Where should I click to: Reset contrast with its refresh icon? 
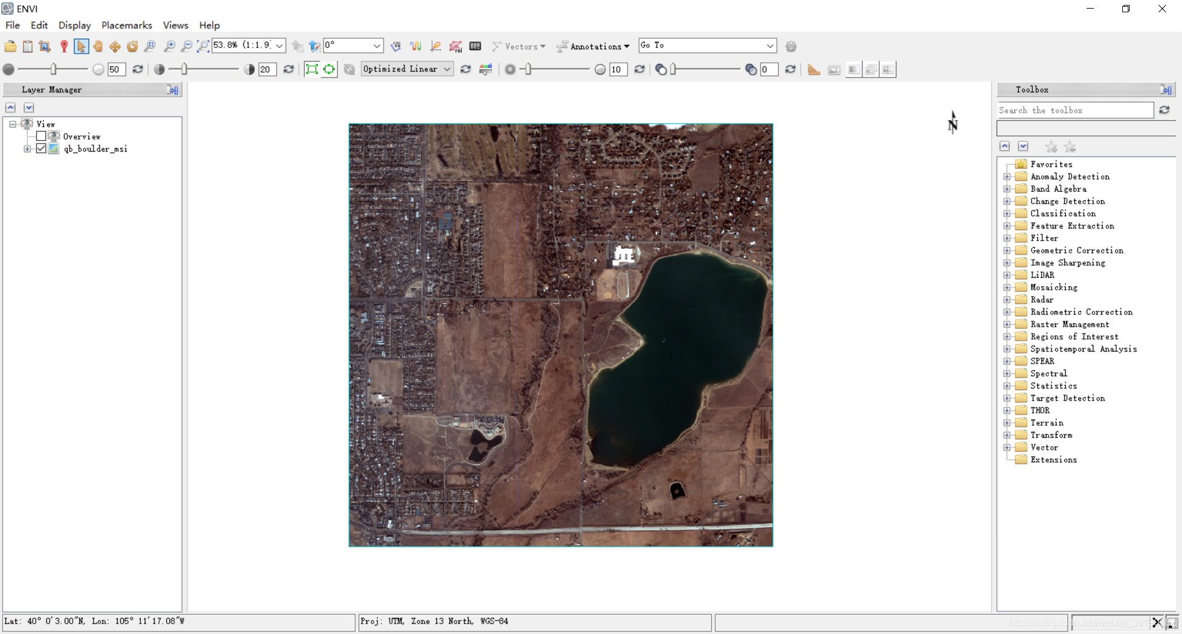tap(289, 69)
